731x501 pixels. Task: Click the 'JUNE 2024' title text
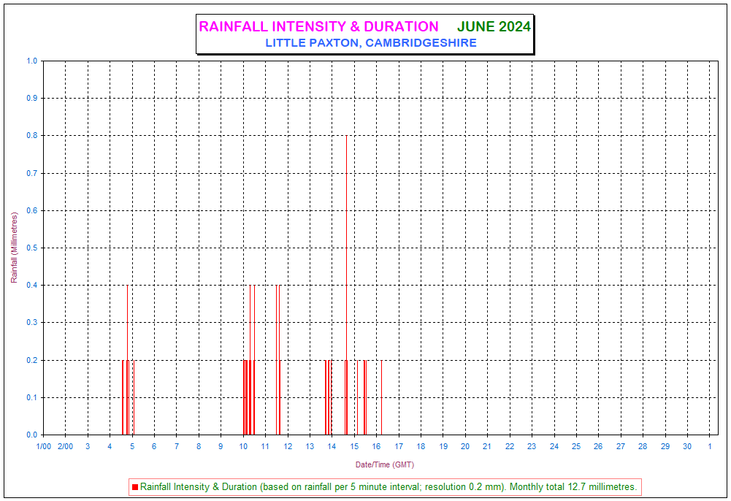pos(494,26)
